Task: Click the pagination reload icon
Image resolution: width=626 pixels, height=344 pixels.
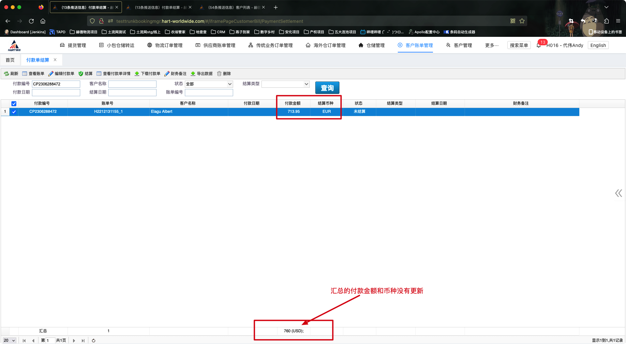Action: coord(94,340)
